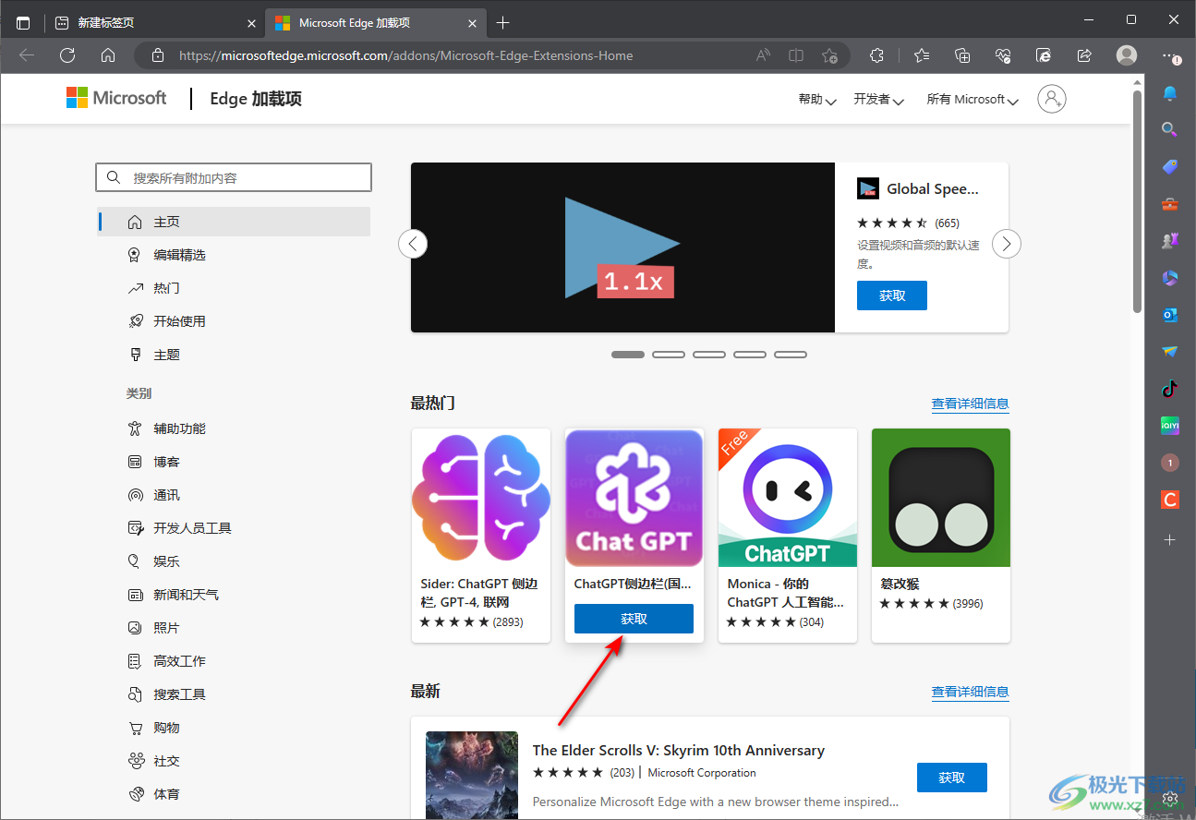
Task: Open the sidebar games chess icon
Action: coord(1170,241)
